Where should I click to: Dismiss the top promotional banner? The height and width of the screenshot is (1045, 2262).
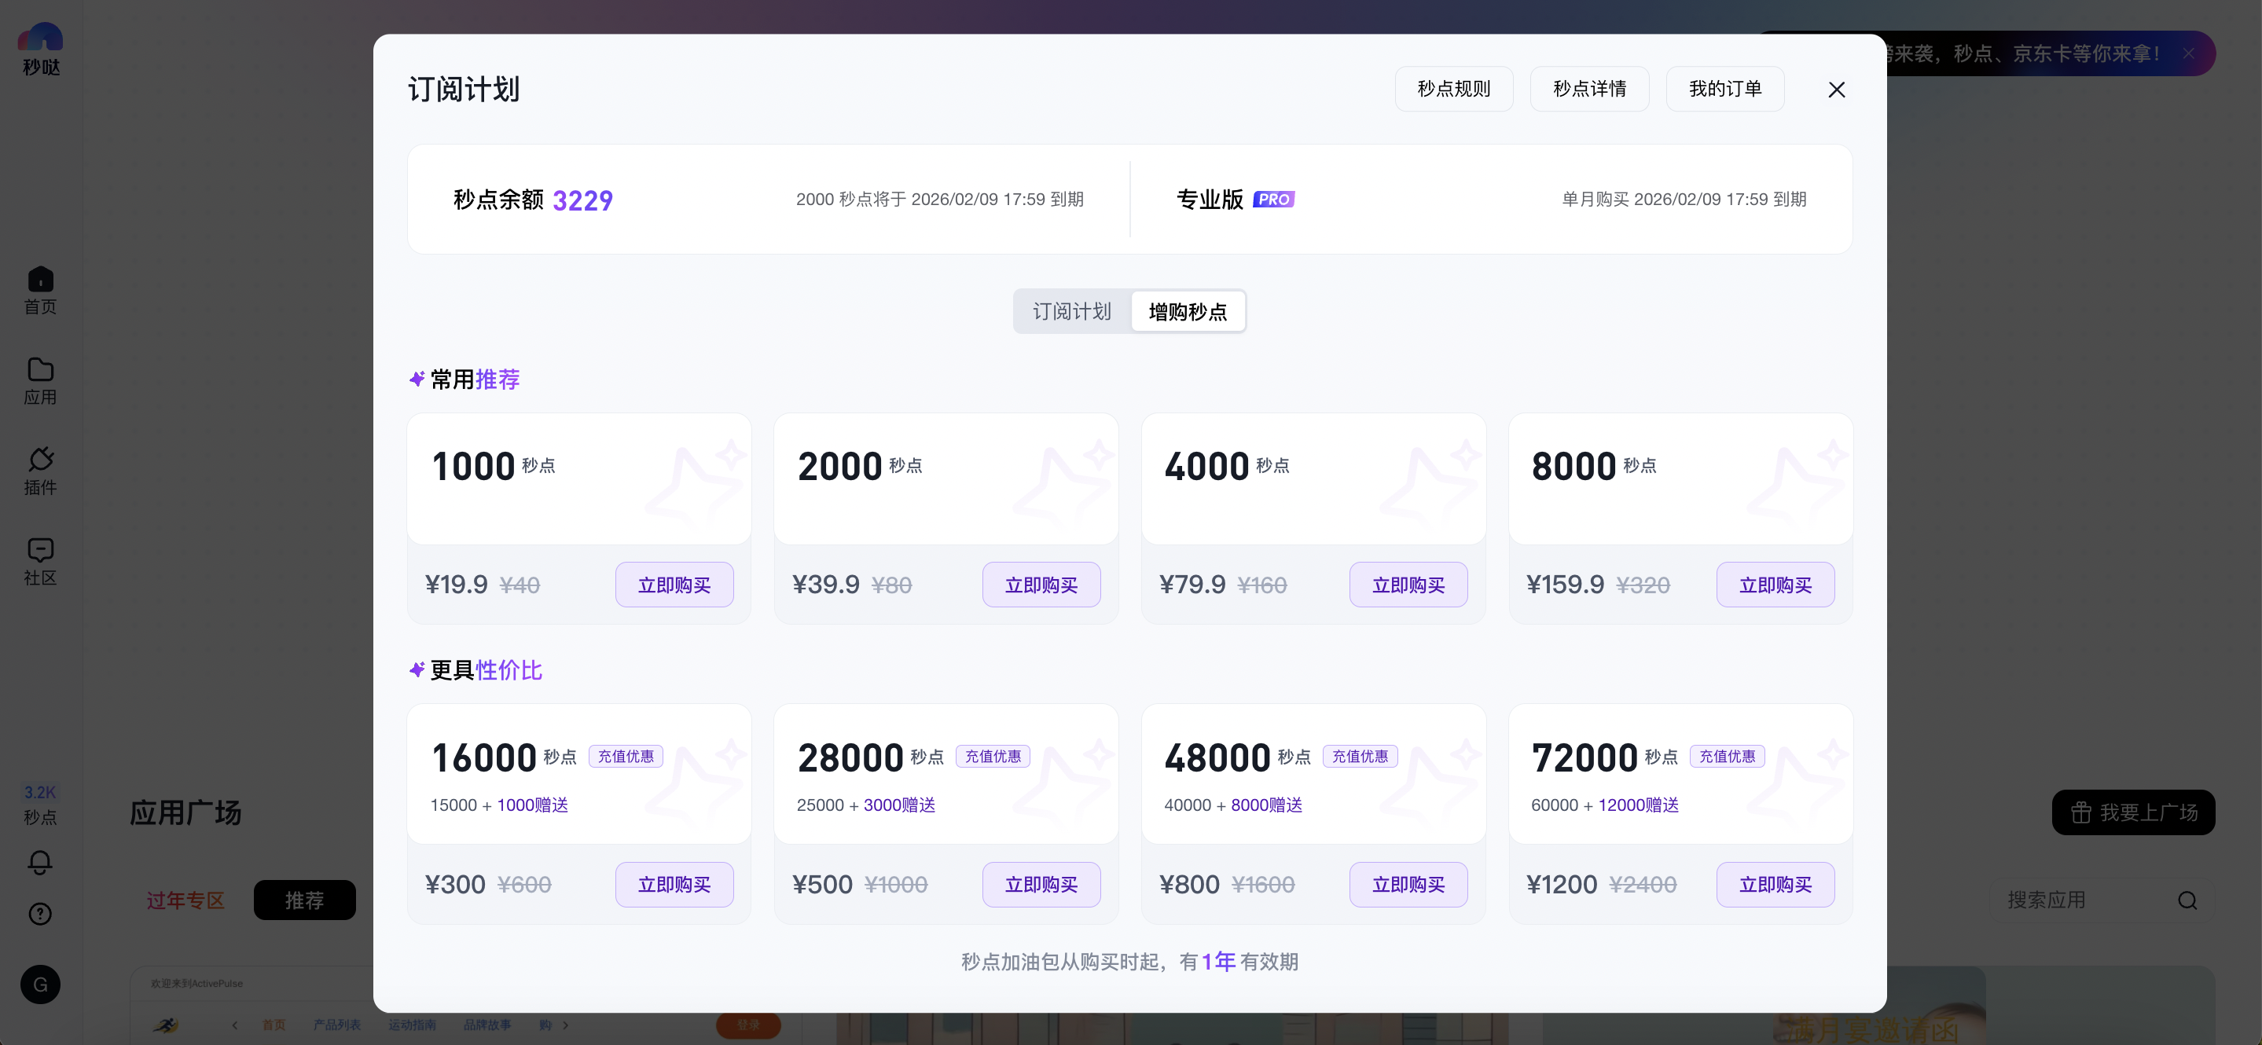click(2188, 53)
